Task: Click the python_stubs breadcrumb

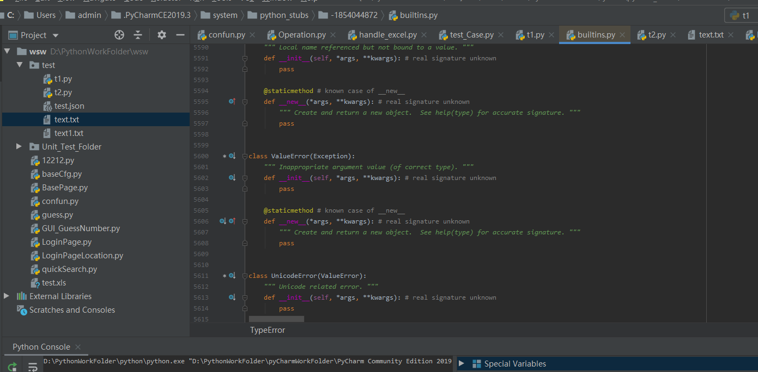Action: 277,15
